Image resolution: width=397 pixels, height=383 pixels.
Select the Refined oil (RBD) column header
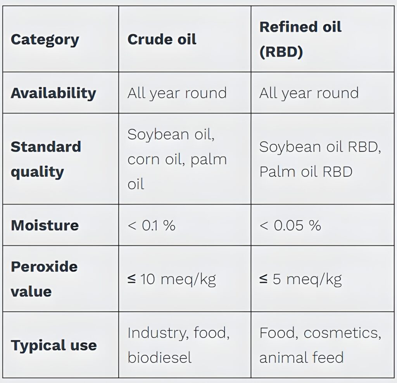[300, 39]
